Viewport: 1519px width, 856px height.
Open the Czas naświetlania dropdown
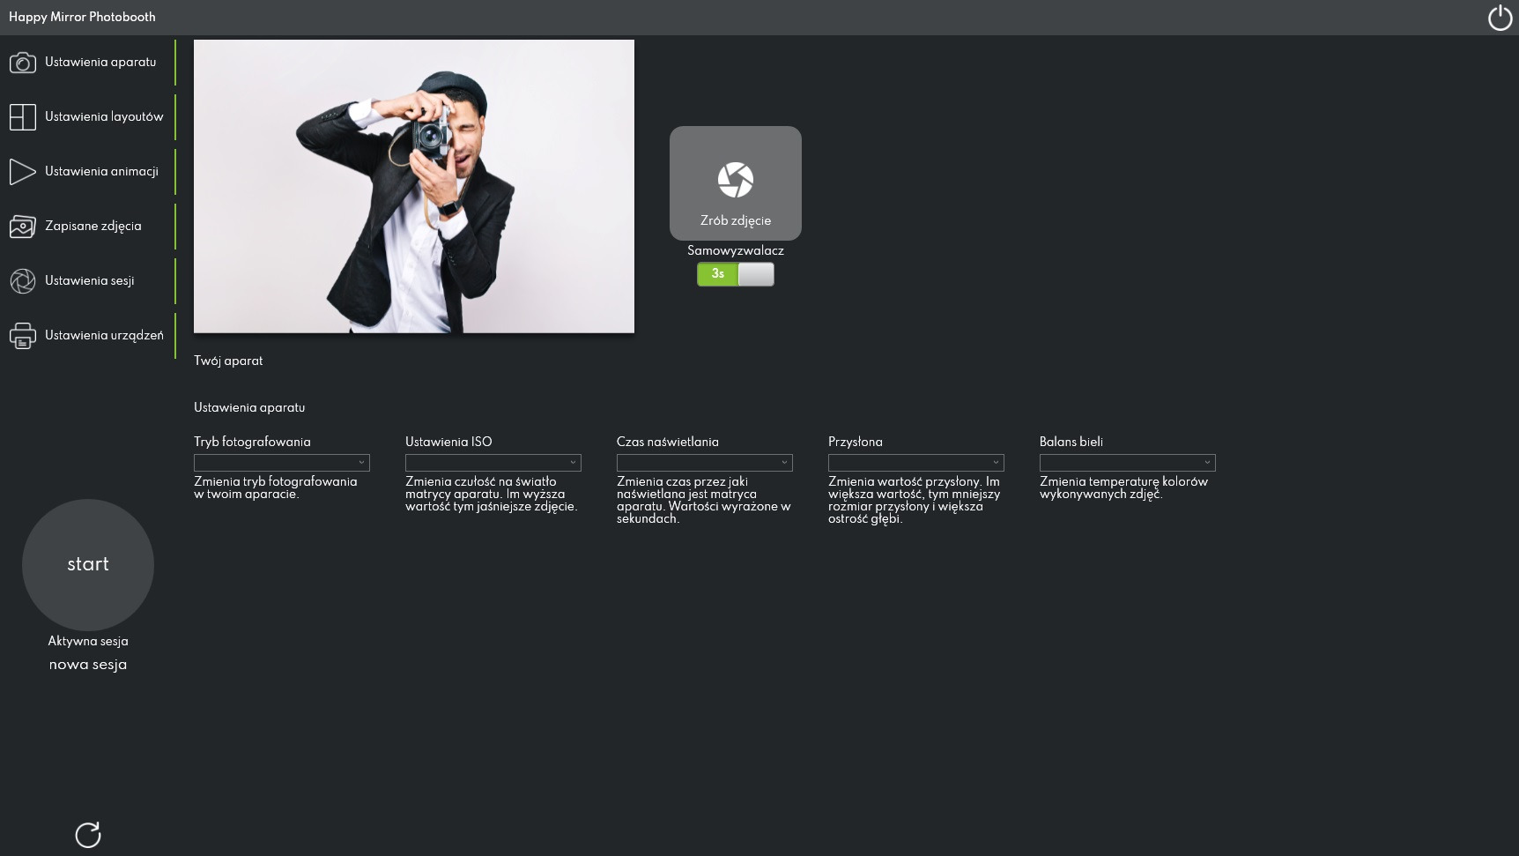click(704, 463)
